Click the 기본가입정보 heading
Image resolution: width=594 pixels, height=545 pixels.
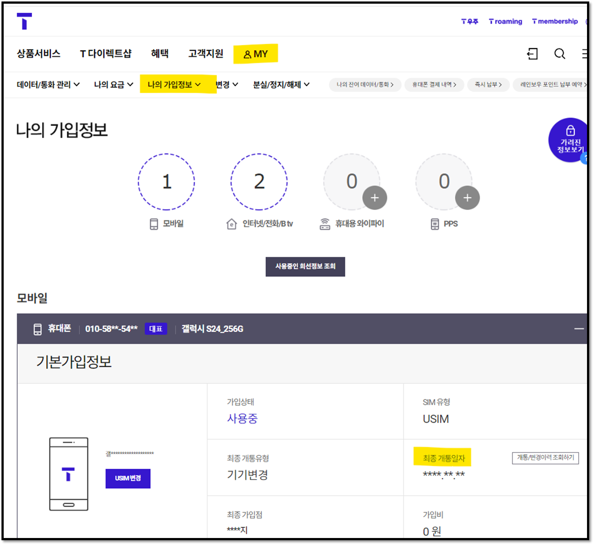74,362
